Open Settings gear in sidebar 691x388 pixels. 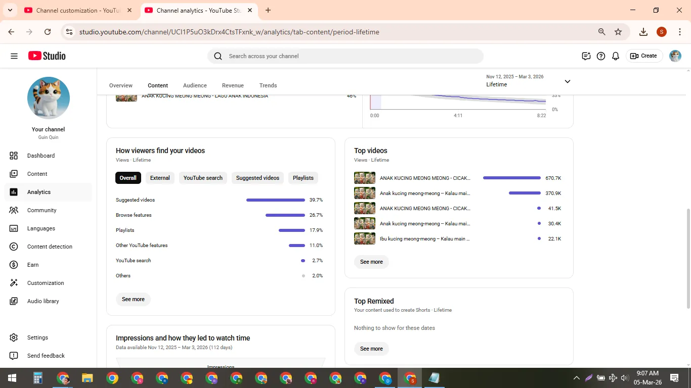click(x=14, y=337)
